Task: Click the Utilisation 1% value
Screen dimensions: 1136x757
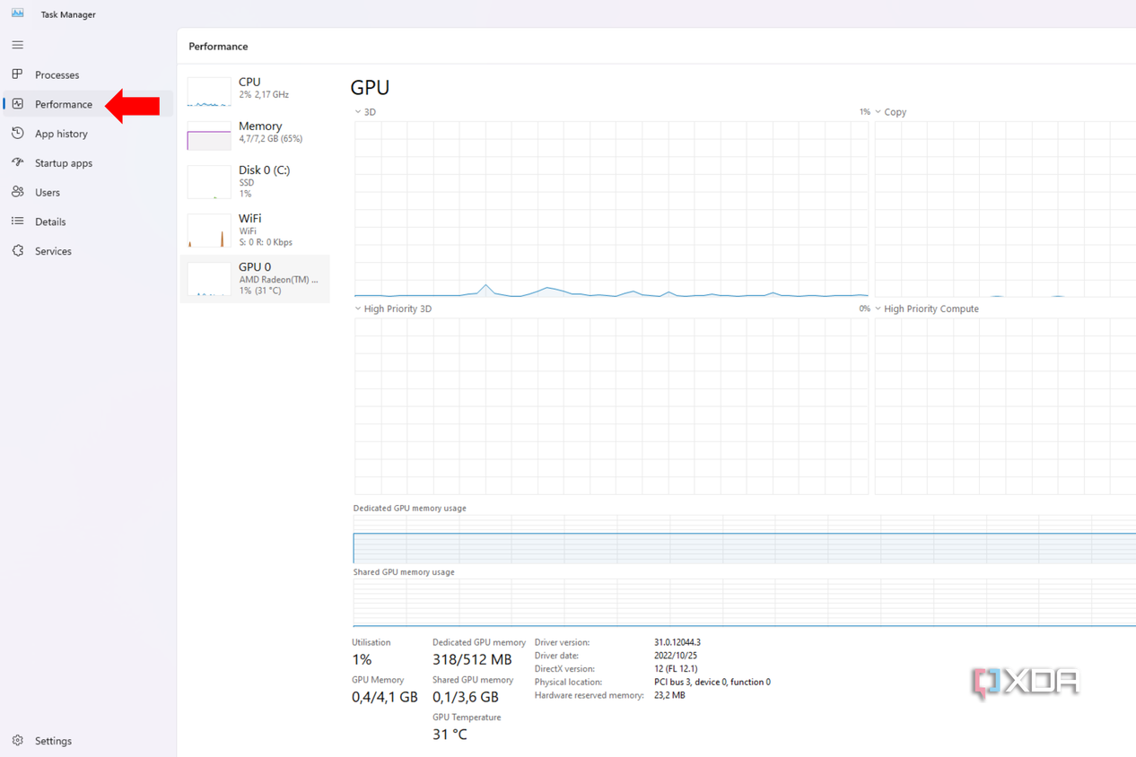Action: click(362, 660)
